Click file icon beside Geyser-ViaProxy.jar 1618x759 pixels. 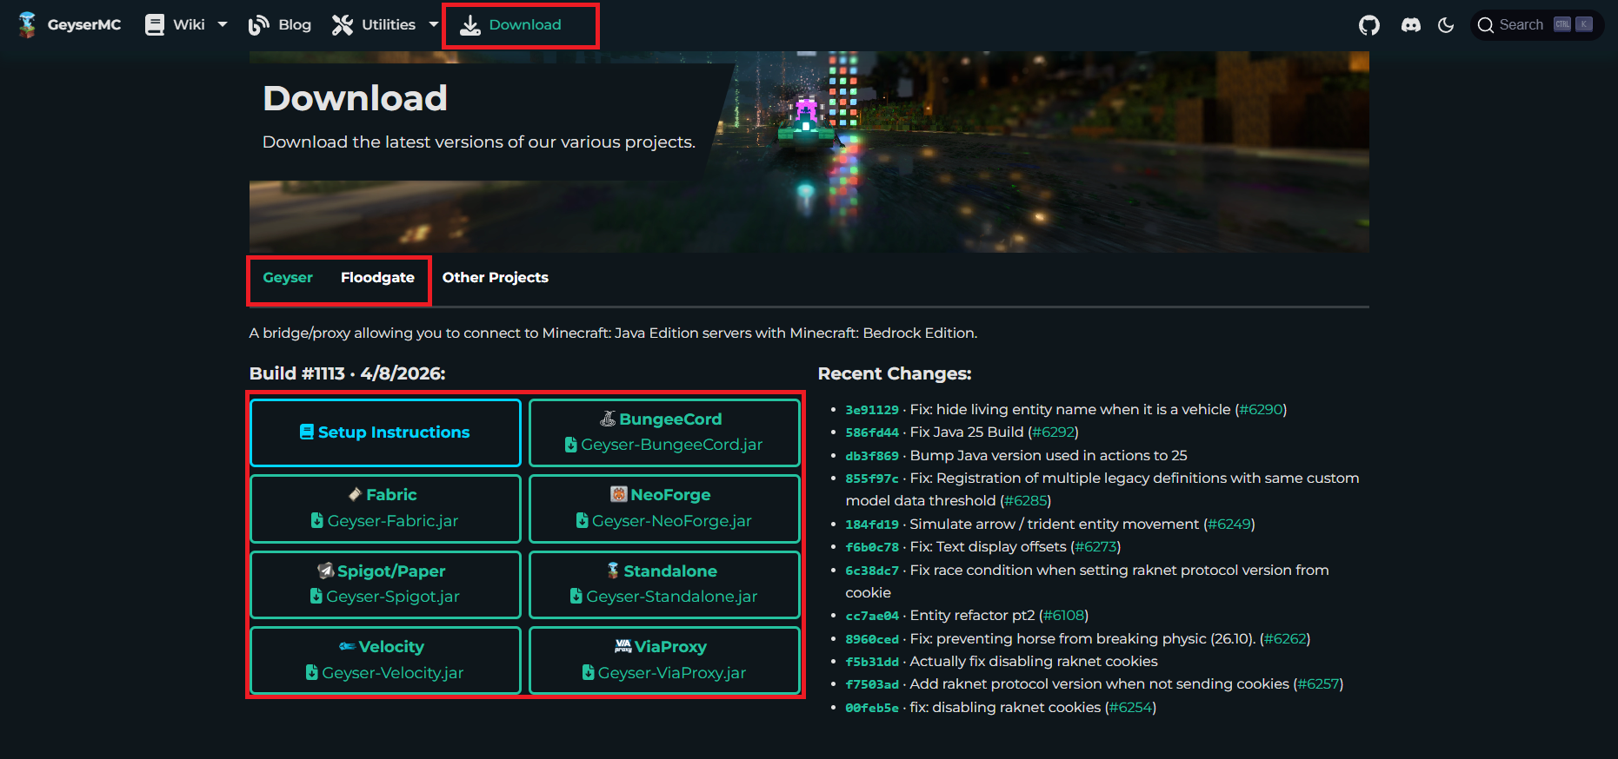pyautogui.click(x=589, y=672)
